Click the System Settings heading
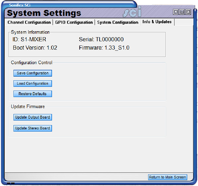Viewport: 198px width, 186px height. 44,13
